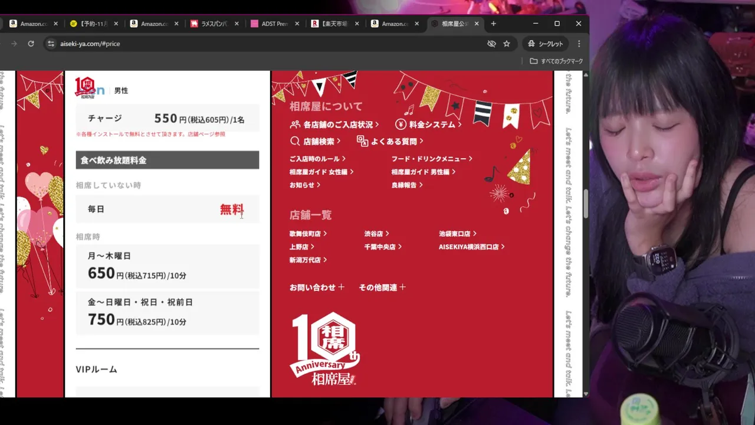Open the シークレット incognito indicator
Viewport: 755px width, 425px height.
545,44
